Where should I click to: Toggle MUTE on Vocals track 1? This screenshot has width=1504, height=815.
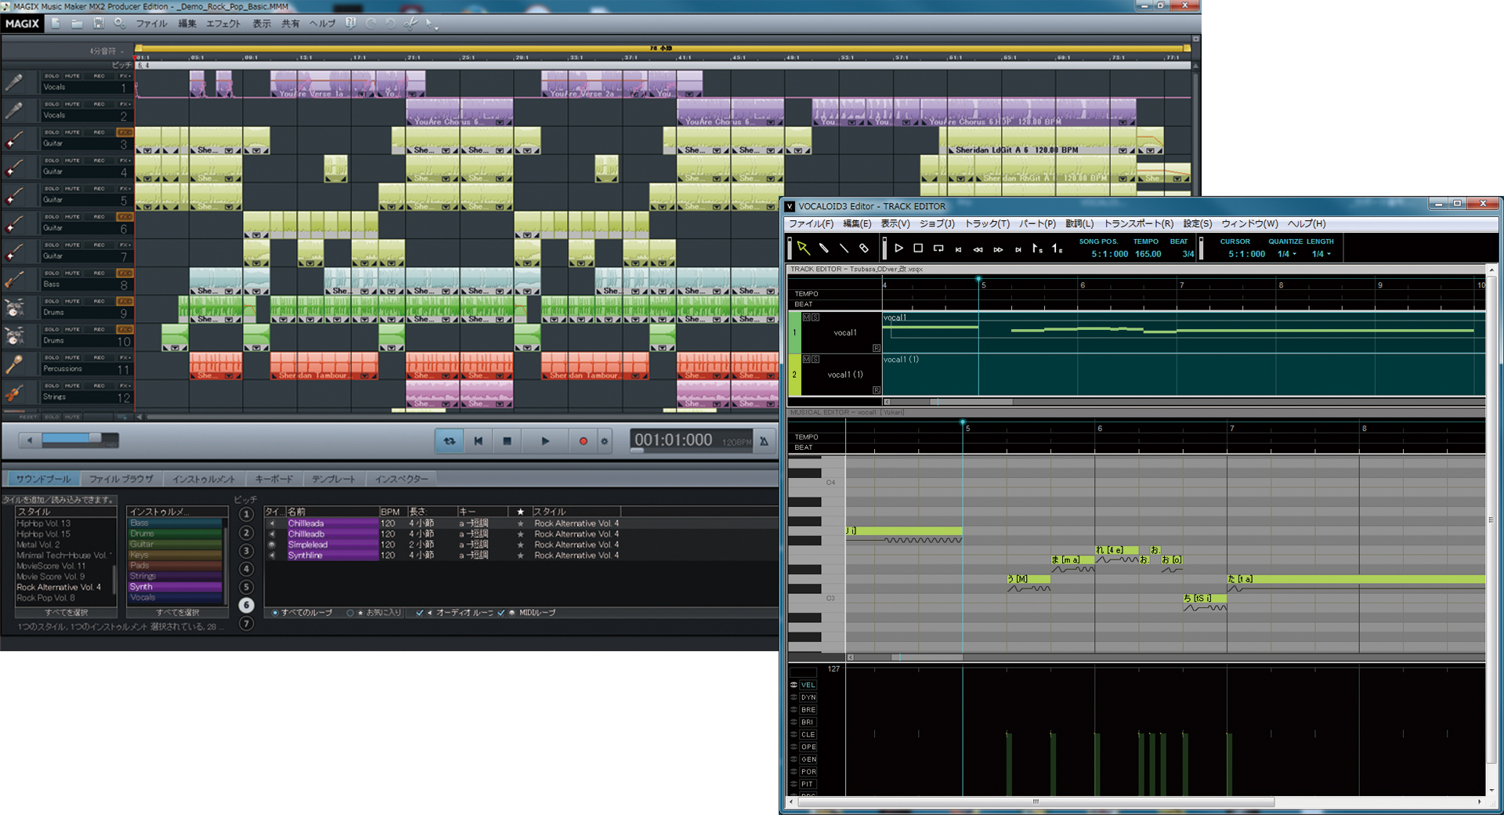[72, 76]
